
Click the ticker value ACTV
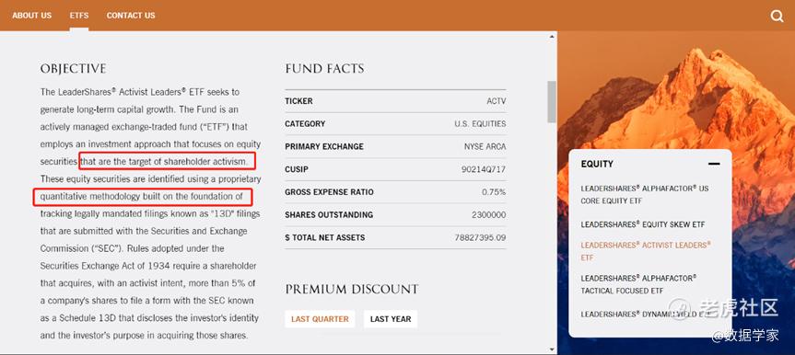tap(496, 101)
